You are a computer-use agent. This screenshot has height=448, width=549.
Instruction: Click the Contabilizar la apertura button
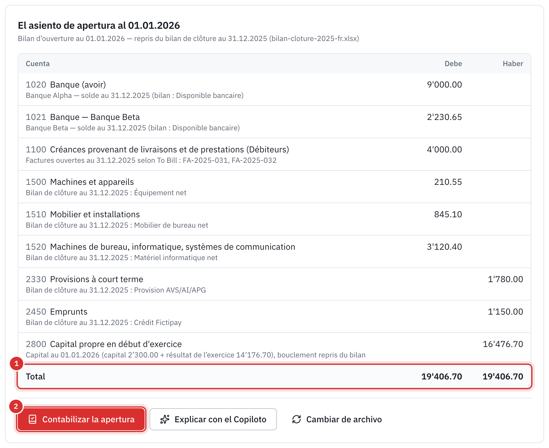coord(81,419)
